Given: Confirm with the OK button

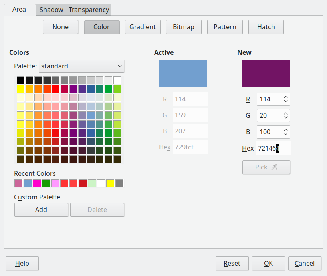Looking at the screenshot, I should (268, 263).
